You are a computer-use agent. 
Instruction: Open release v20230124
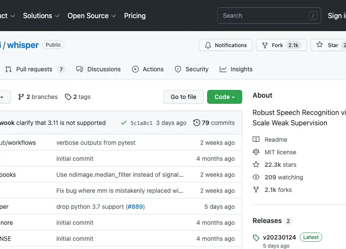tap(279, 237)
